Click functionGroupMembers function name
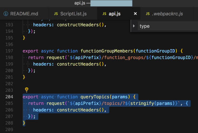Image resolution: width=198 pixels, height=133 pixels. 107,51
